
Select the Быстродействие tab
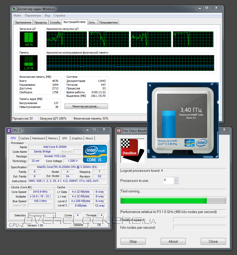pyautogui.click(x=74, y=22)
